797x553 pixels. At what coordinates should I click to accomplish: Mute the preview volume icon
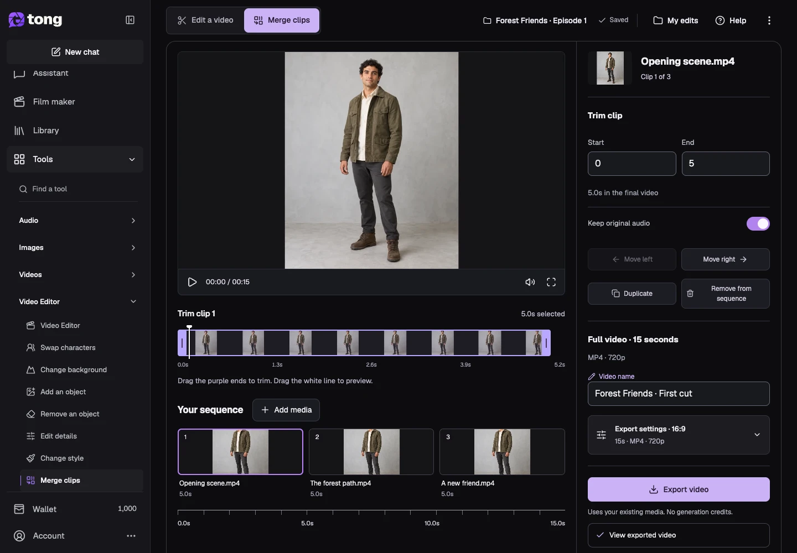pyautogui.click(x=530, y=282)
